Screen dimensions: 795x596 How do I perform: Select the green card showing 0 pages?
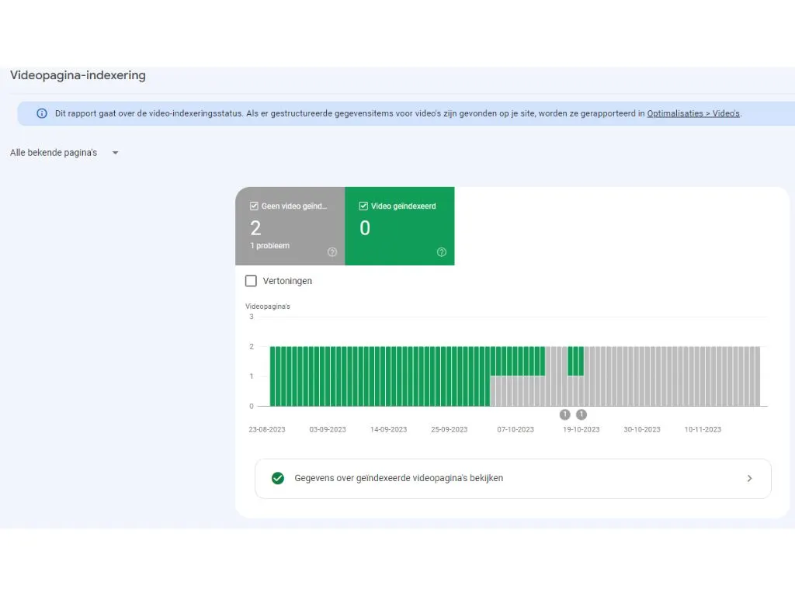tap(400, 226)
